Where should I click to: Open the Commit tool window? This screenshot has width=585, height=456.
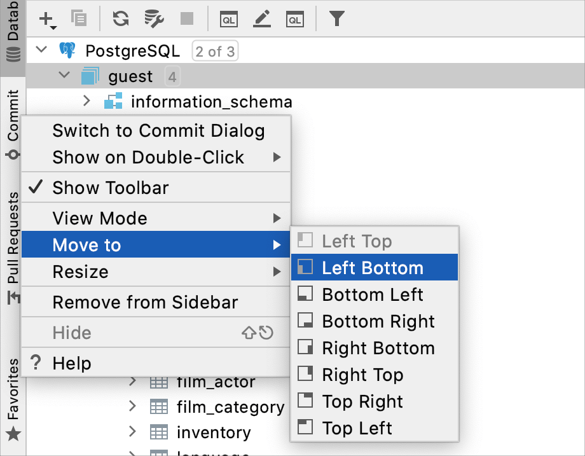click(x=13, y=123)
